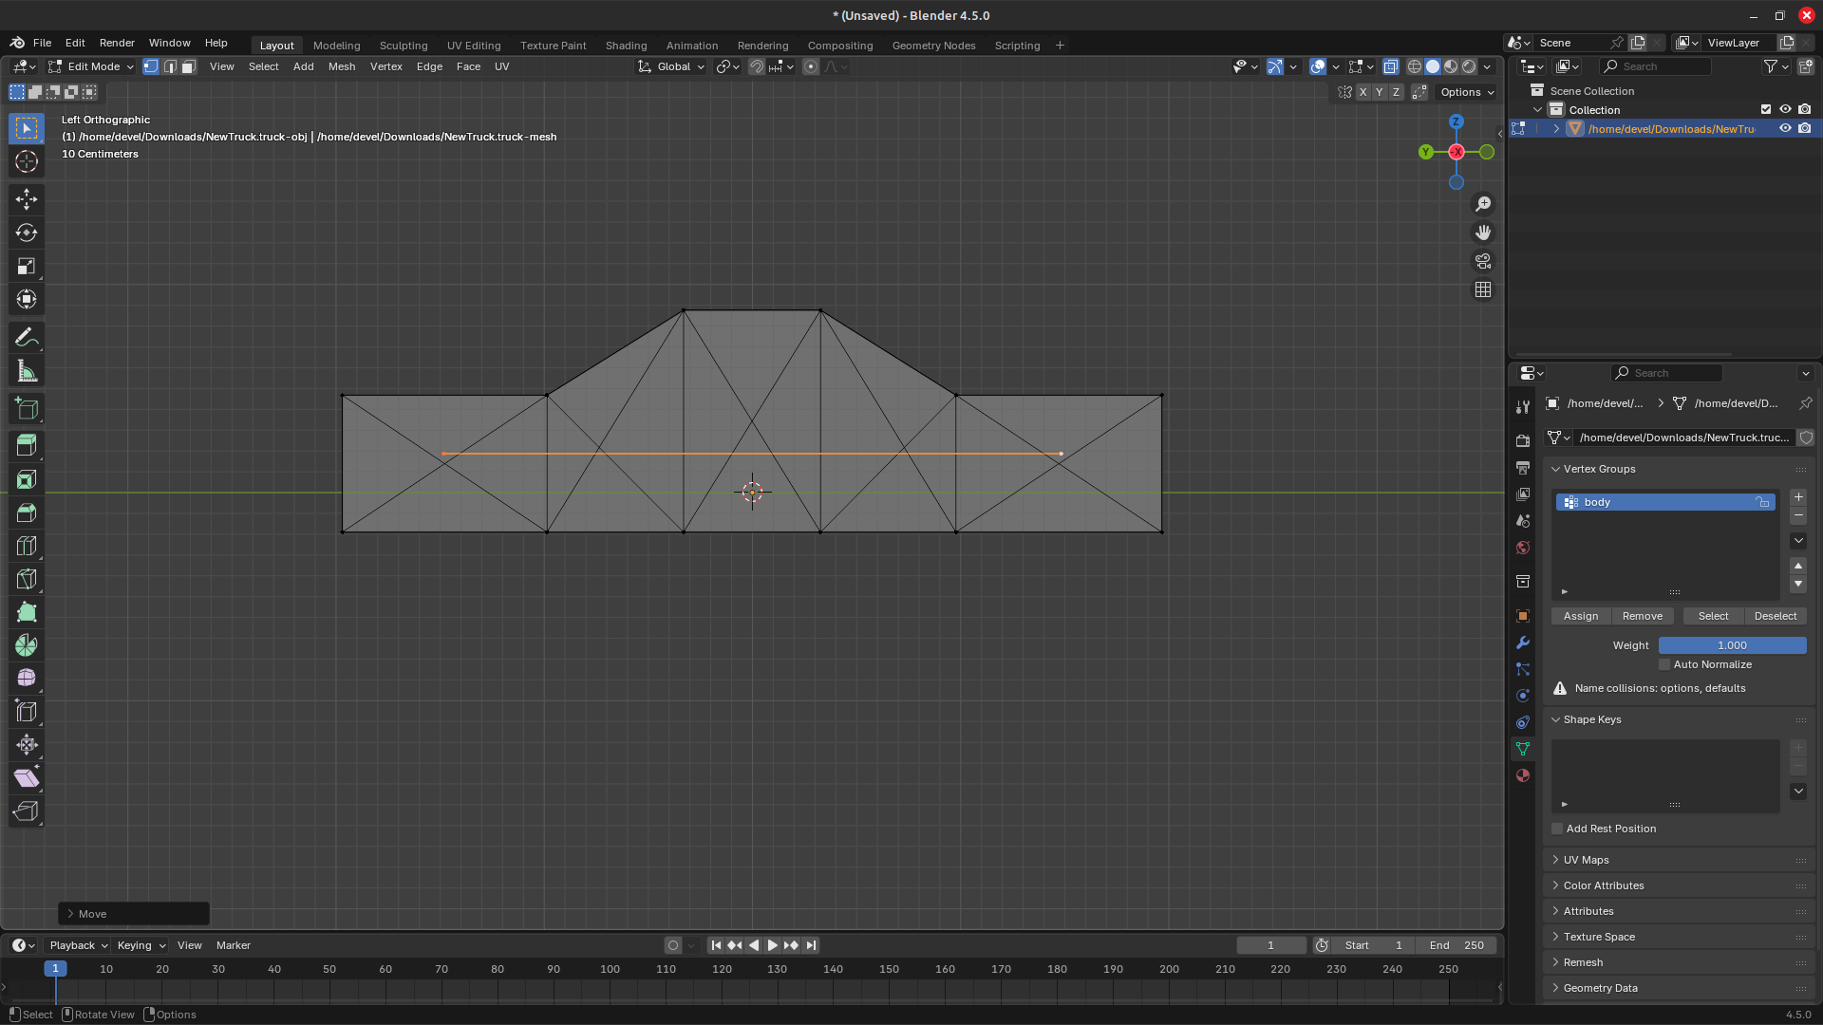The image size is (1823, 1025).
Task: Select the Shear tool
Action: point(27,778)
